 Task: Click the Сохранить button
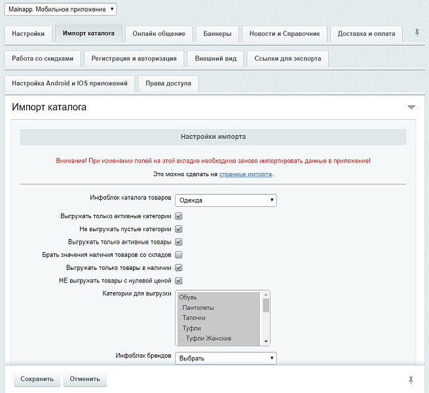point(37,379)
